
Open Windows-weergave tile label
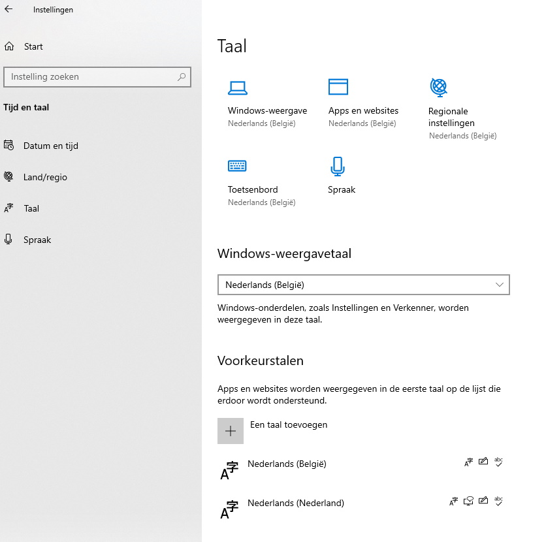(267, 110)
